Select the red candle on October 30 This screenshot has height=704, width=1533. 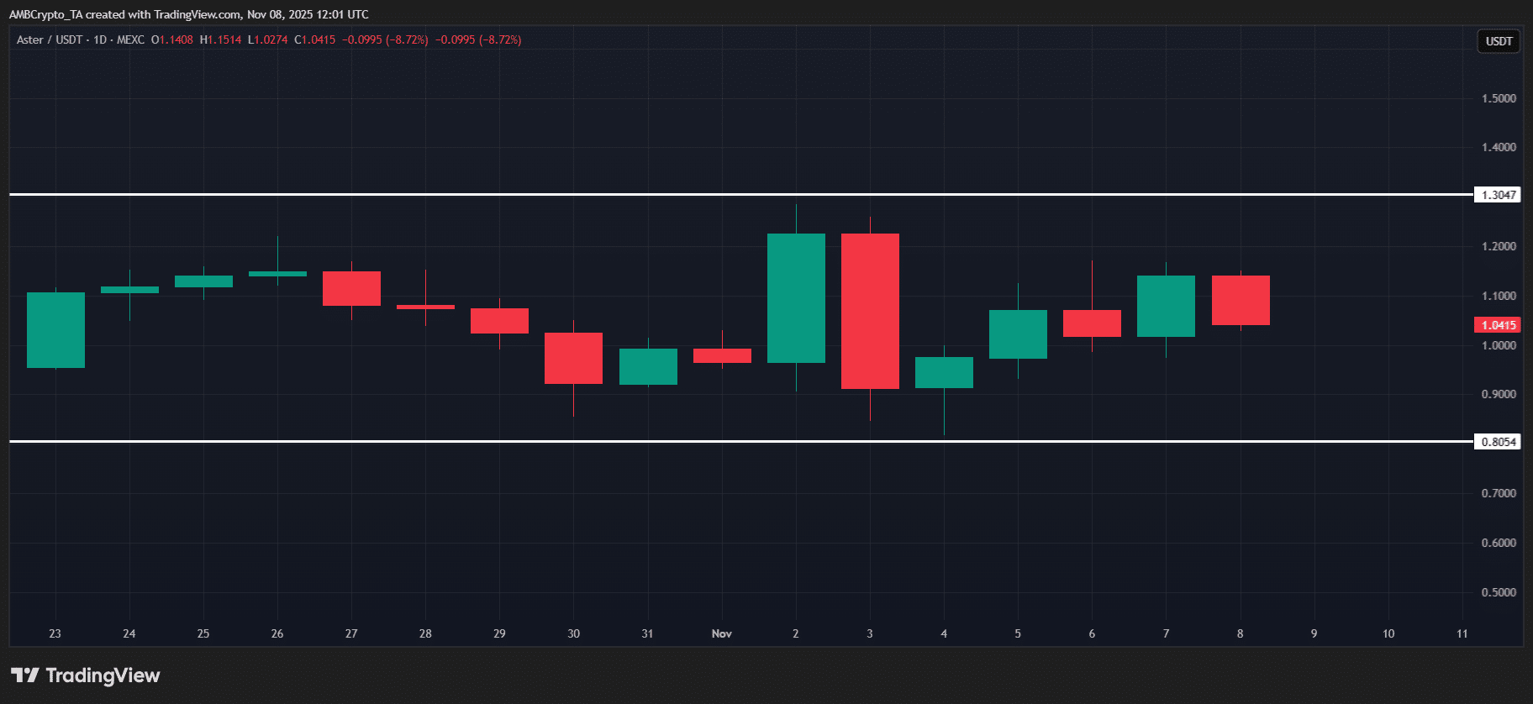(573, 358)
